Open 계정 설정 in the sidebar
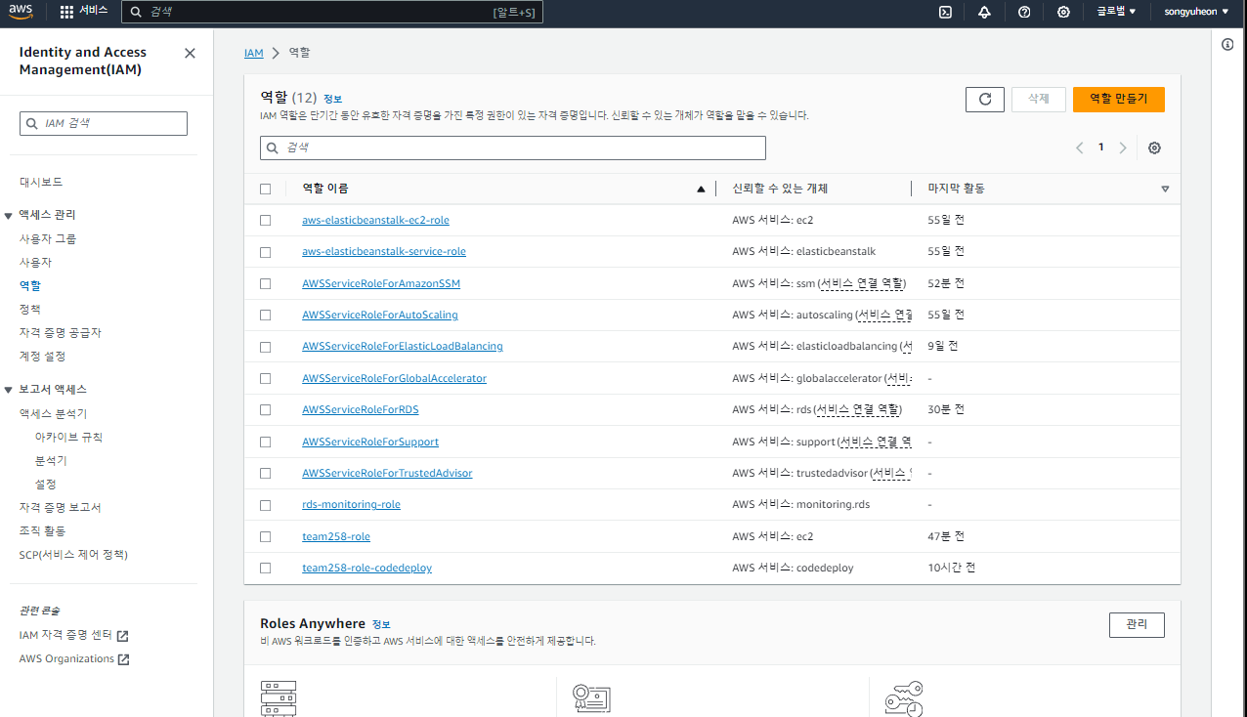 pyautogui.click(x=43, y=356)
